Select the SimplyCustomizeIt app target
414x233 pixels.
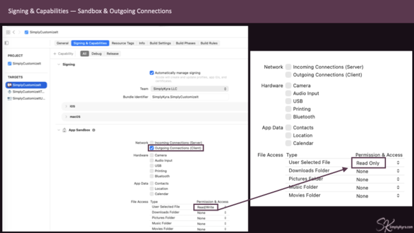click(x=26, y=85)
